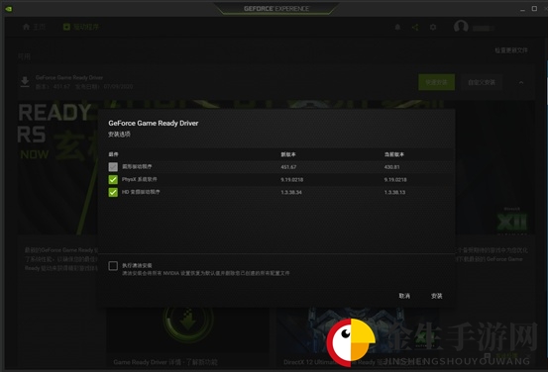This screenshot has width=548, height=372.
Task: Enable the perform clean install checkbox
Action: pyautogui.click(x=113, y=266)
